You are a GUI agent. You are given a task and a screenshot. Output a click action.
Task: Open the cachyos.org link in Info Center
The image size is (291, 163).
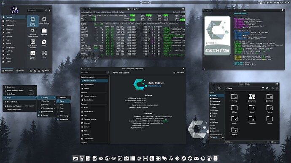click(x=155, y=86)
